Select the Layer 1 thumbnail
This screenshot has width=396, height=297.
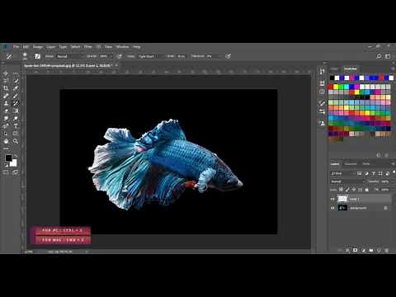click(342, 199)
